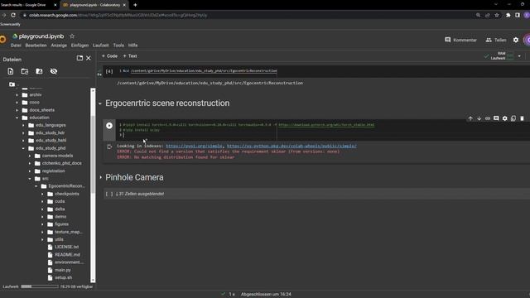Close the Dateien sidebar panel
This screenshot has height=298, width=530.
[x=89, y=58]
